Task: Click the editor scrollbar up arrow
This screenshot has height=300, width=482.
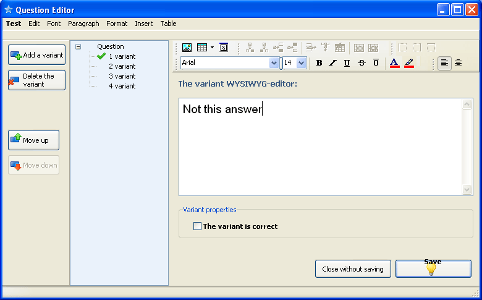Action: 467,105
